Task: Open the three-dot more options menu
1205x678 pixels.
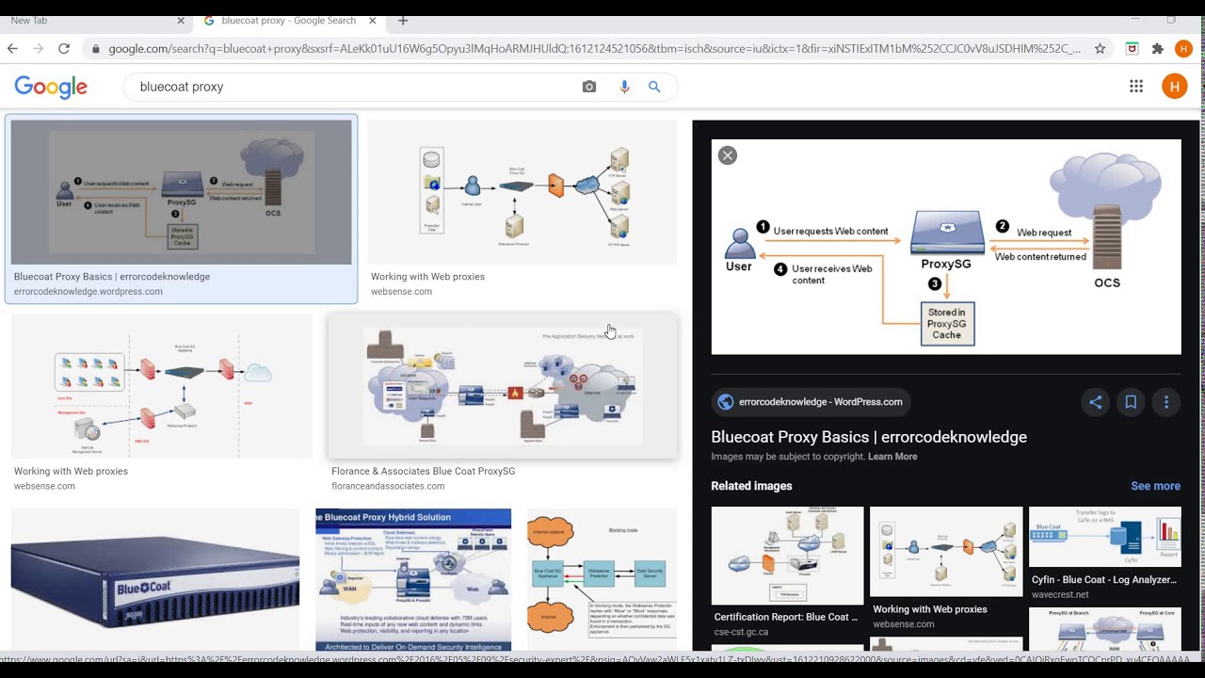Action: pyautogui.click(x=1166, y=402)
